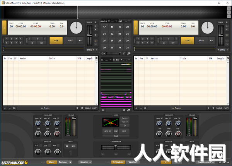Enable left deck CUT effect
This screenshot has width=232, height=166.
[50, 146]
